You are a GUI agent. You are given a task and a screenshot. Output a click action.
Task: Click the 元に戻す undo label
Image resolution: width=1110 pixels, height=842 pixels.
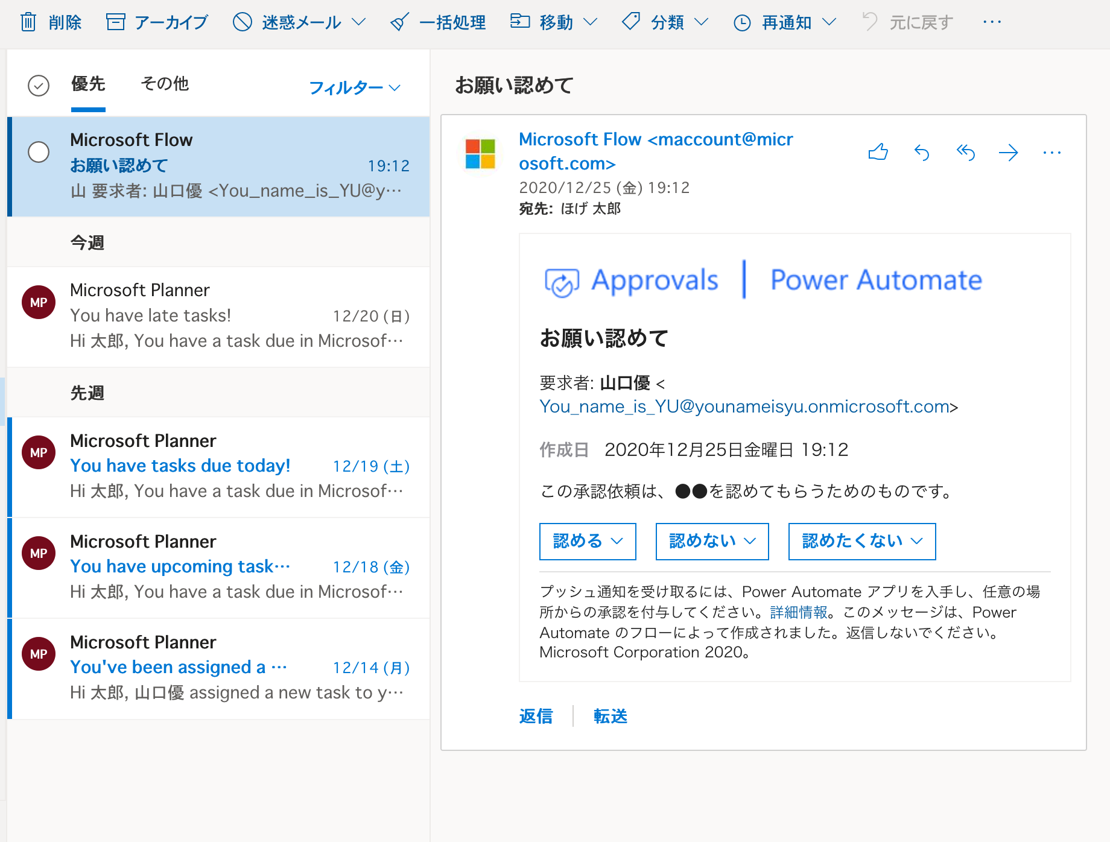pos(921,22)
